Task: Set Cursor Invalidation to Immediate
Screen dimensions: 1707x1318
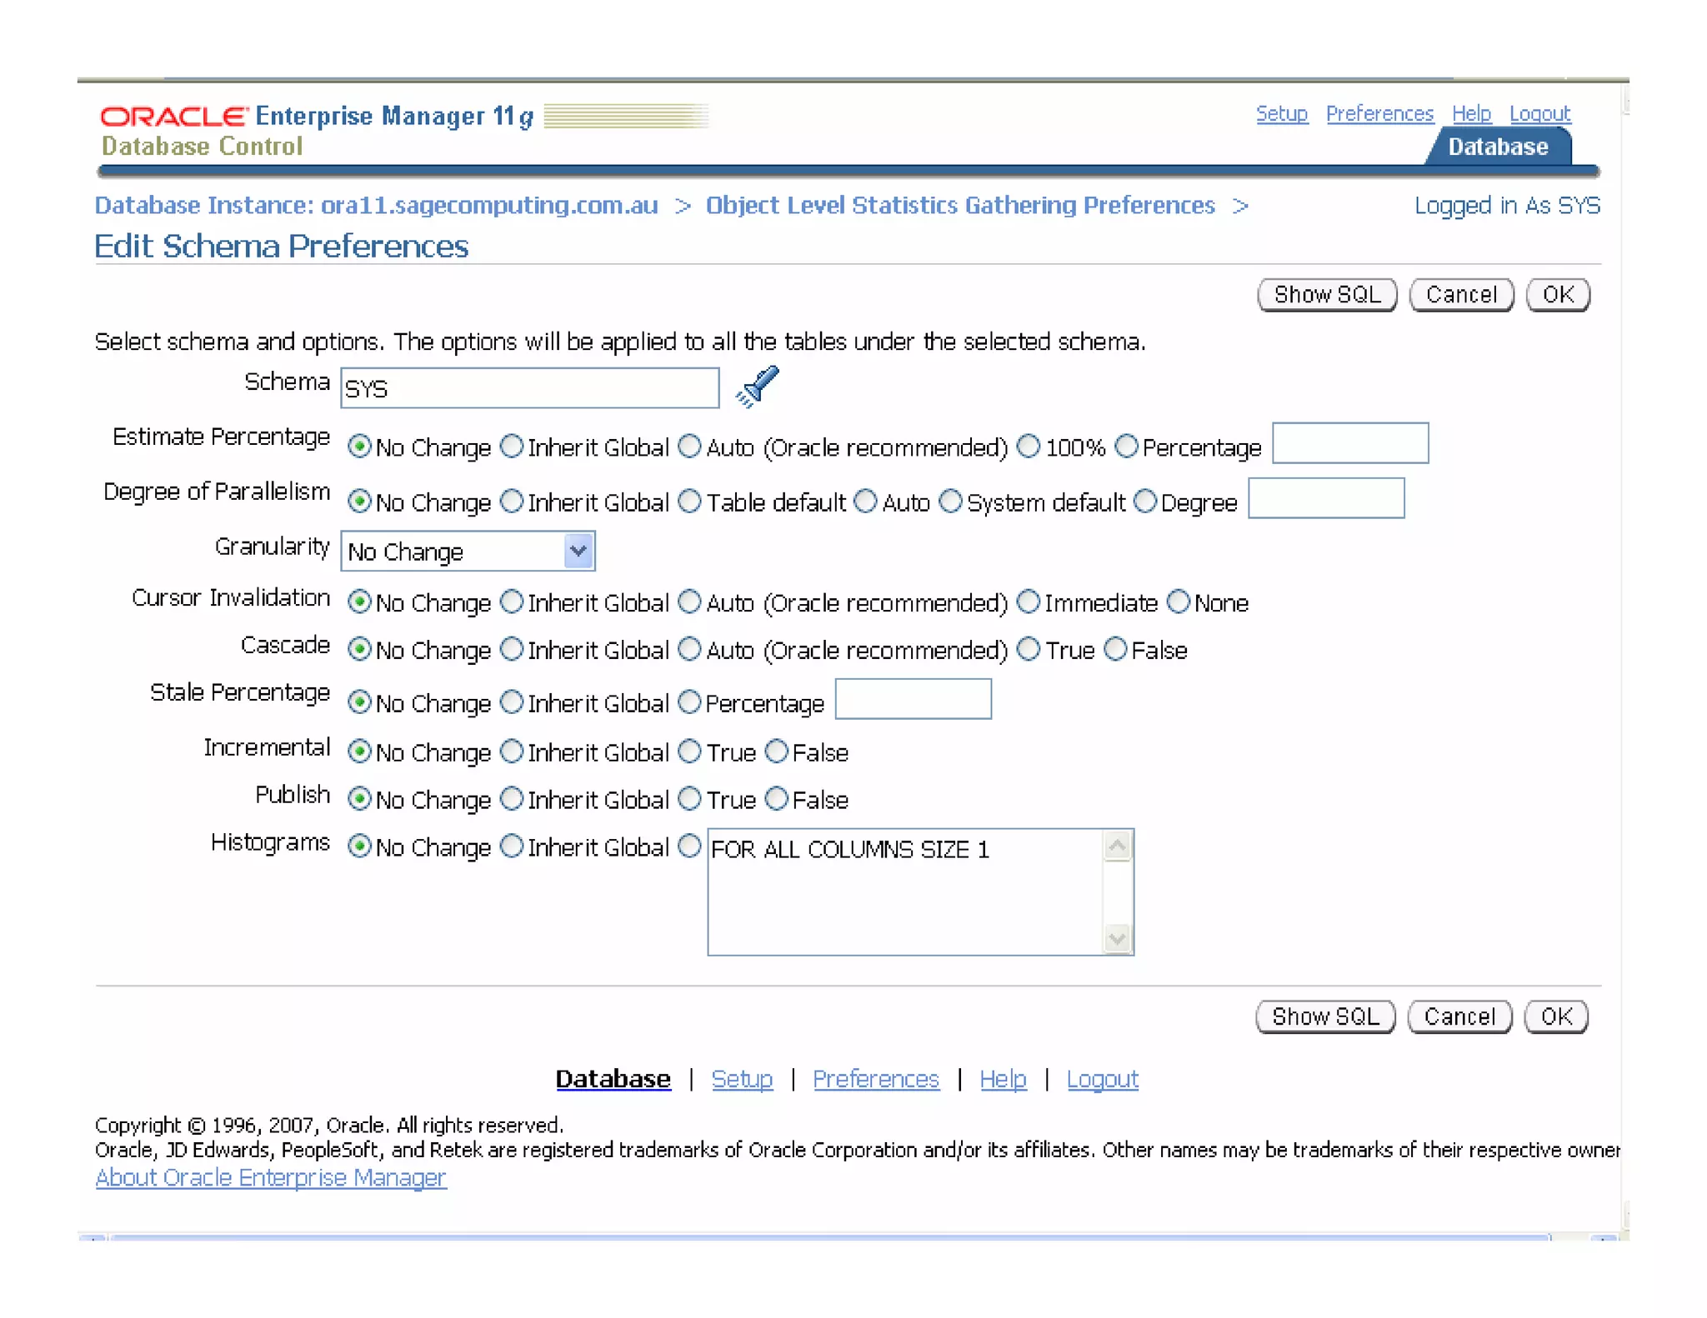Action: coord(1029,602)
